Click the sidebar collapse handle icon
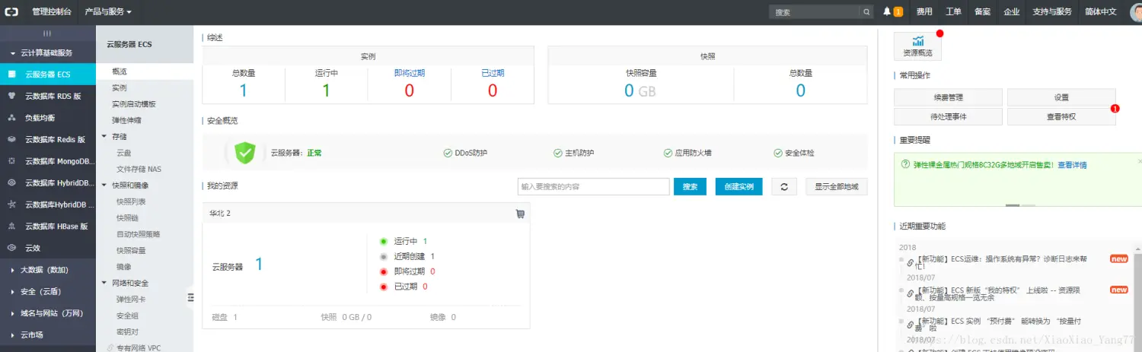 coord(190,298)
